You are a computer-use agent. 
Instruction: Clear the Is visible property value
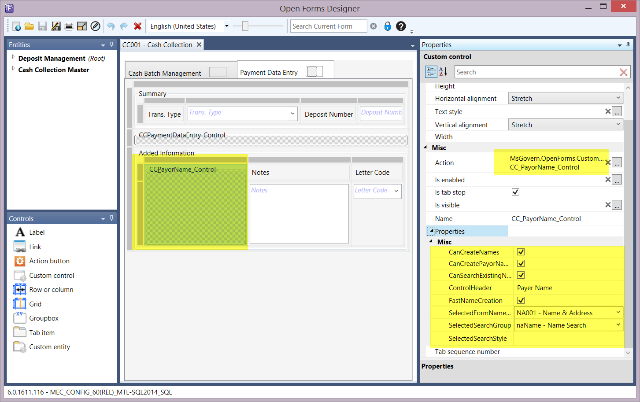point(608,205)
